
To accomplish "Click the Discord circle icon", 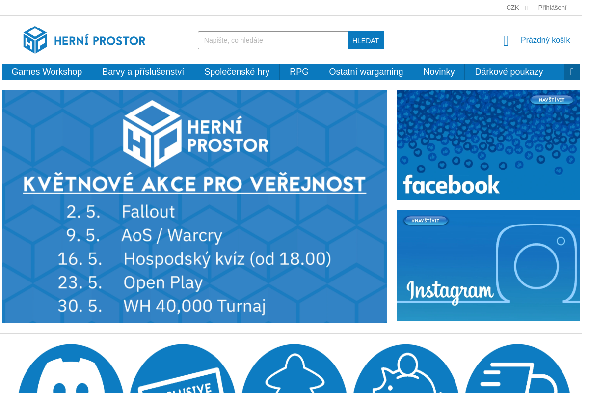I will (71, 369).
